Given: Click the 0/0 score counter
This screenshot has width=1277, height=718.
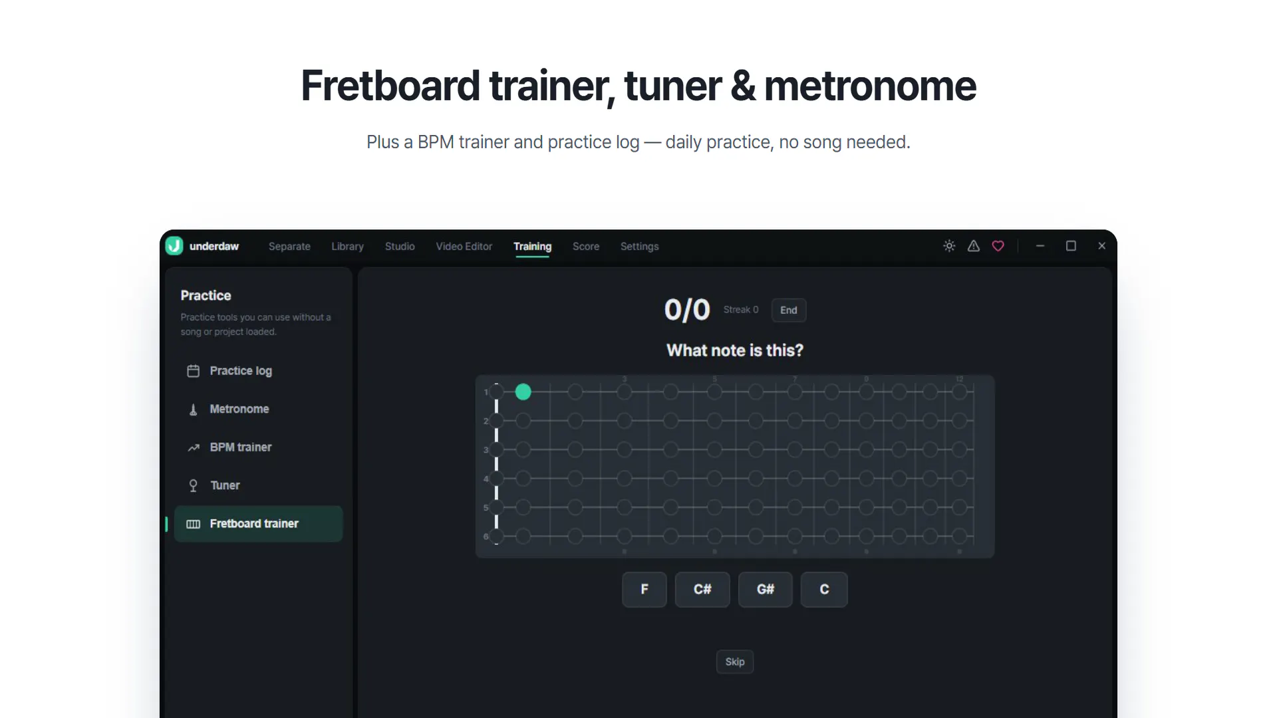Looking at the screenshot, I should 687,310.
